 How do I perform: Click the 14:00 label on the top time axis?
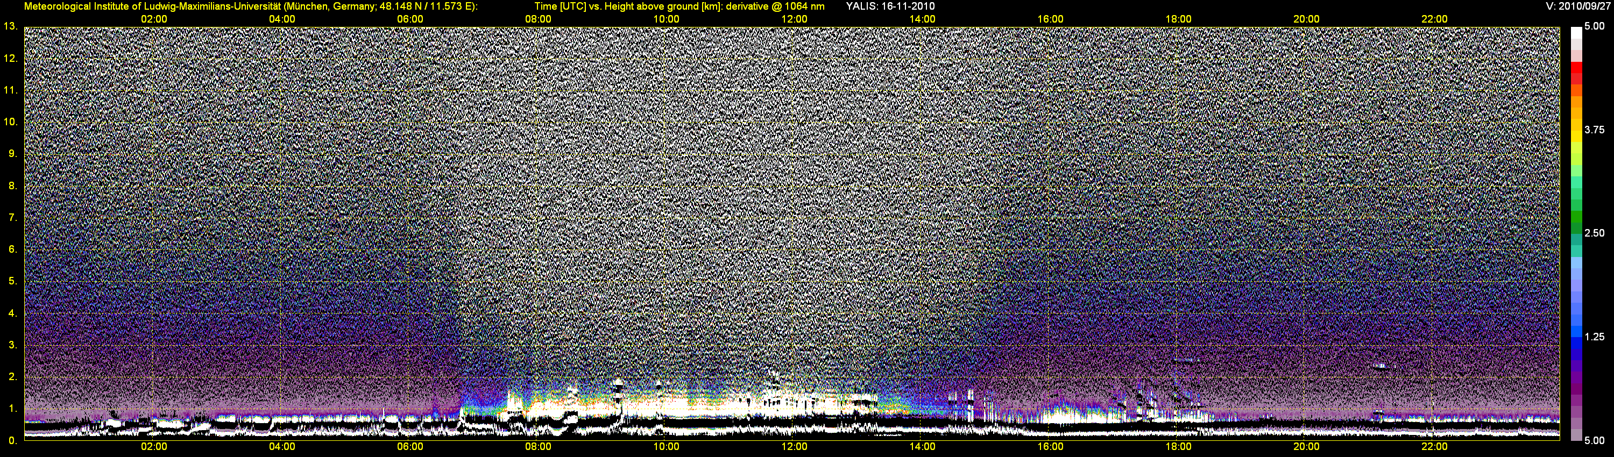coord(922,19)
